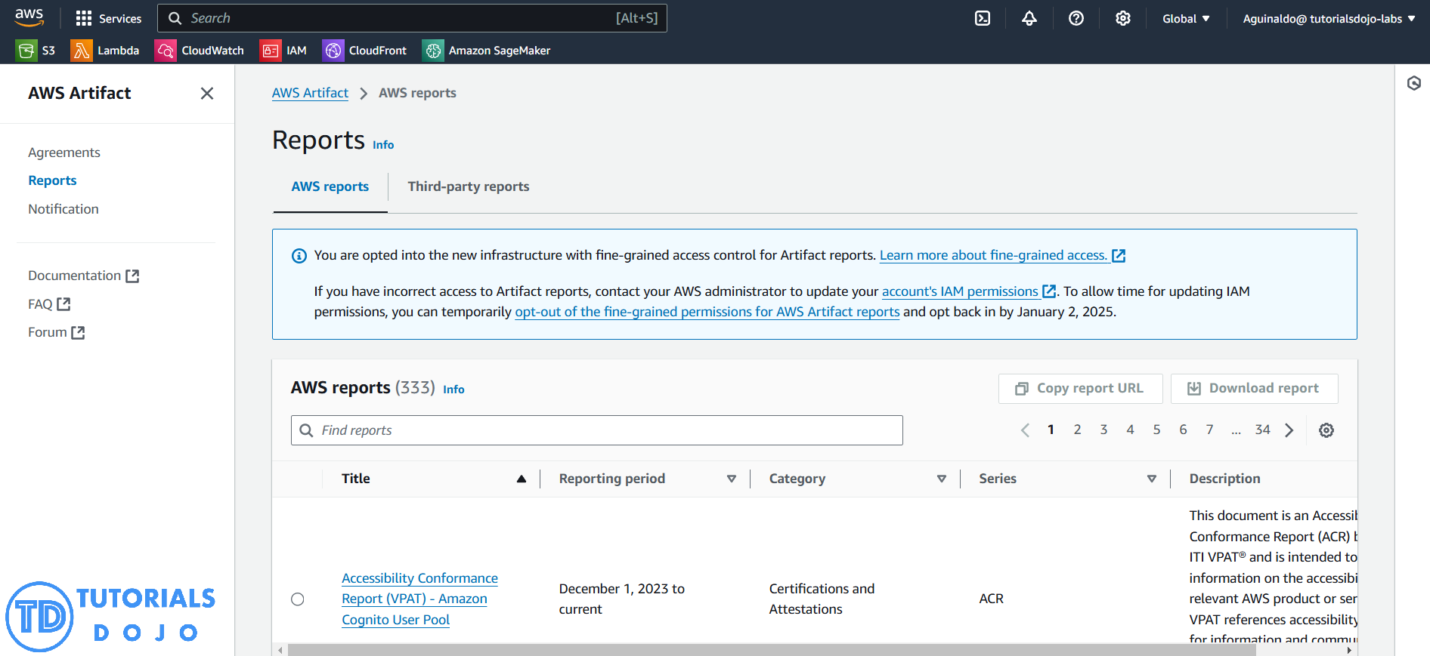
Task: Click the info circle icon in the banner
Action: tap(299, 256)
